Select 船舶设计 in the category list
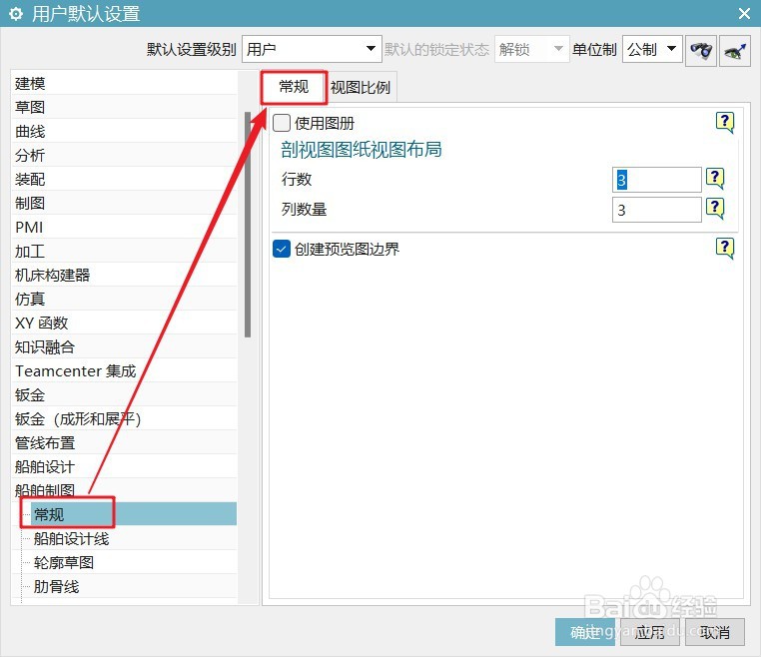The image size is (761, 657). [x=124, y=467]
